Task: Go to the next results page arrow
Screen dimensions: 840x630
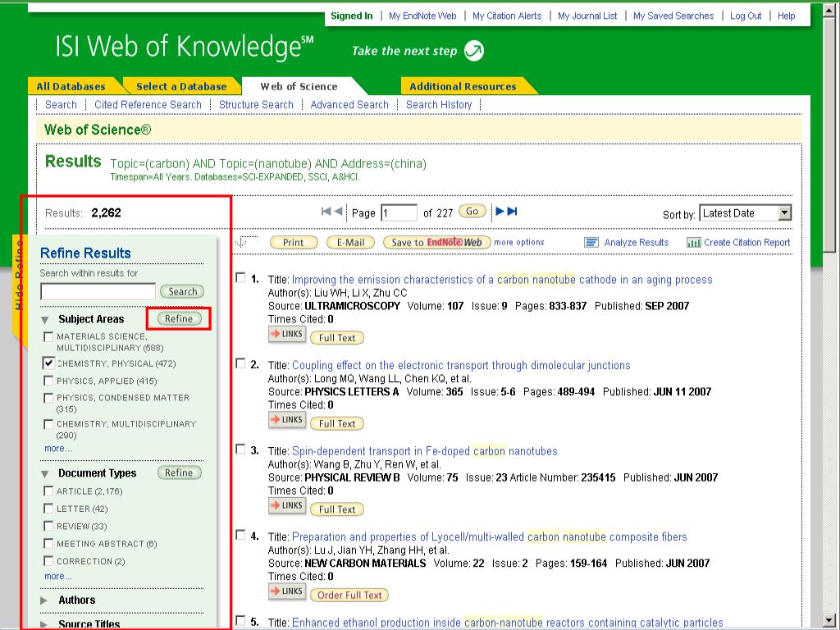Action: point(500,211)
